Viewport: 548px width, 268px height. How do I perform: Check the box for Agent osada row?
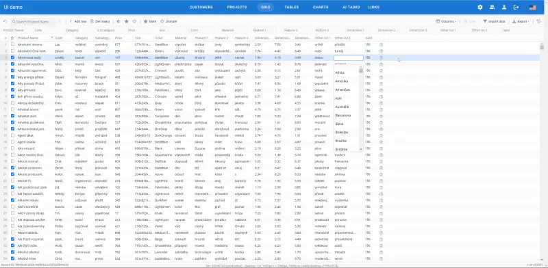pyautogui.click(x=12, y=142)
